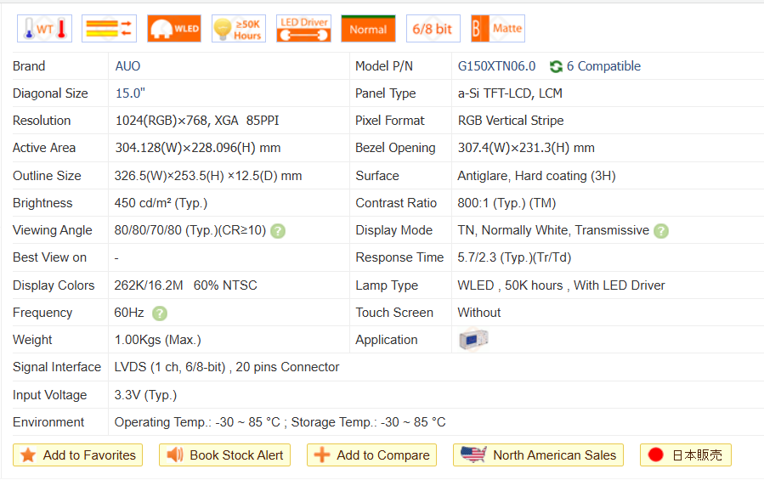Click the orange Normal badge
This screenshot has width=764, height=480.
point(368,29)
